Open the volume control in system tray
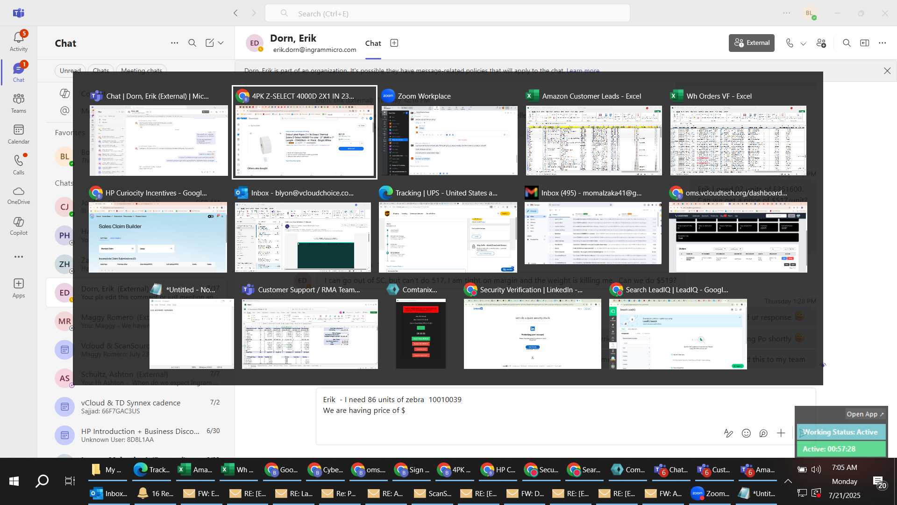Viewport: 897px width, 505px height. click(816, 469)
